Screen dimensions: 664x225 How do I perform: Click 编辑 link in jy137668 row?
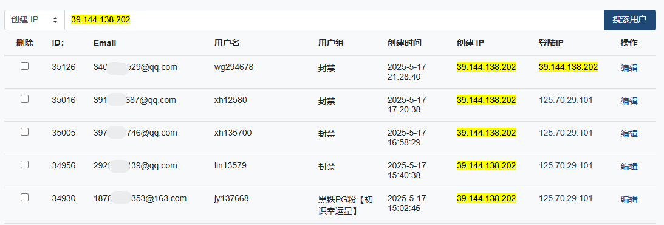[x=629, y=199]
